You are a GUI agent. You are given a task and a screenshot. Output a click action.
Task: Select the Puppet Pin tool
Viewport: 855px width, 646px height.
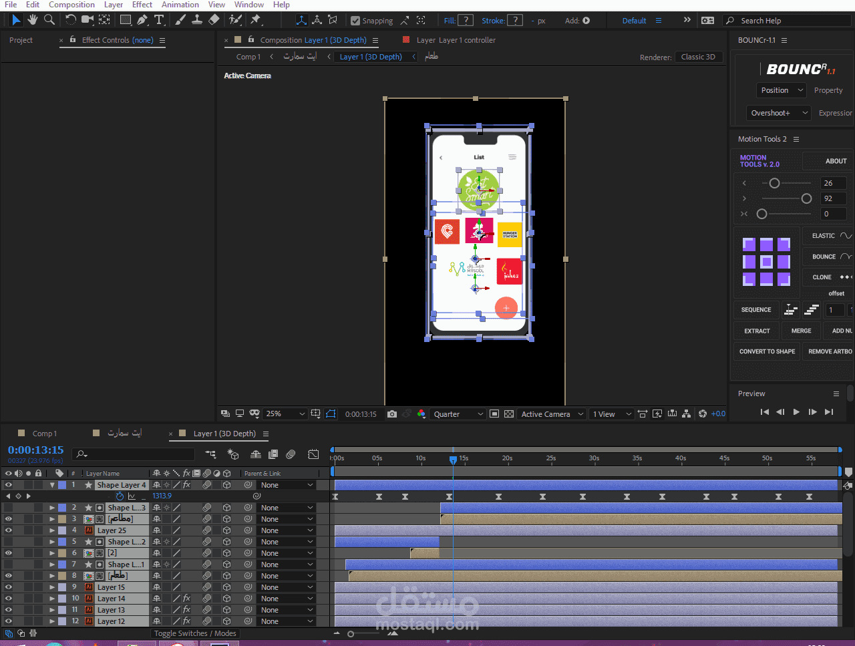point(256,20)
